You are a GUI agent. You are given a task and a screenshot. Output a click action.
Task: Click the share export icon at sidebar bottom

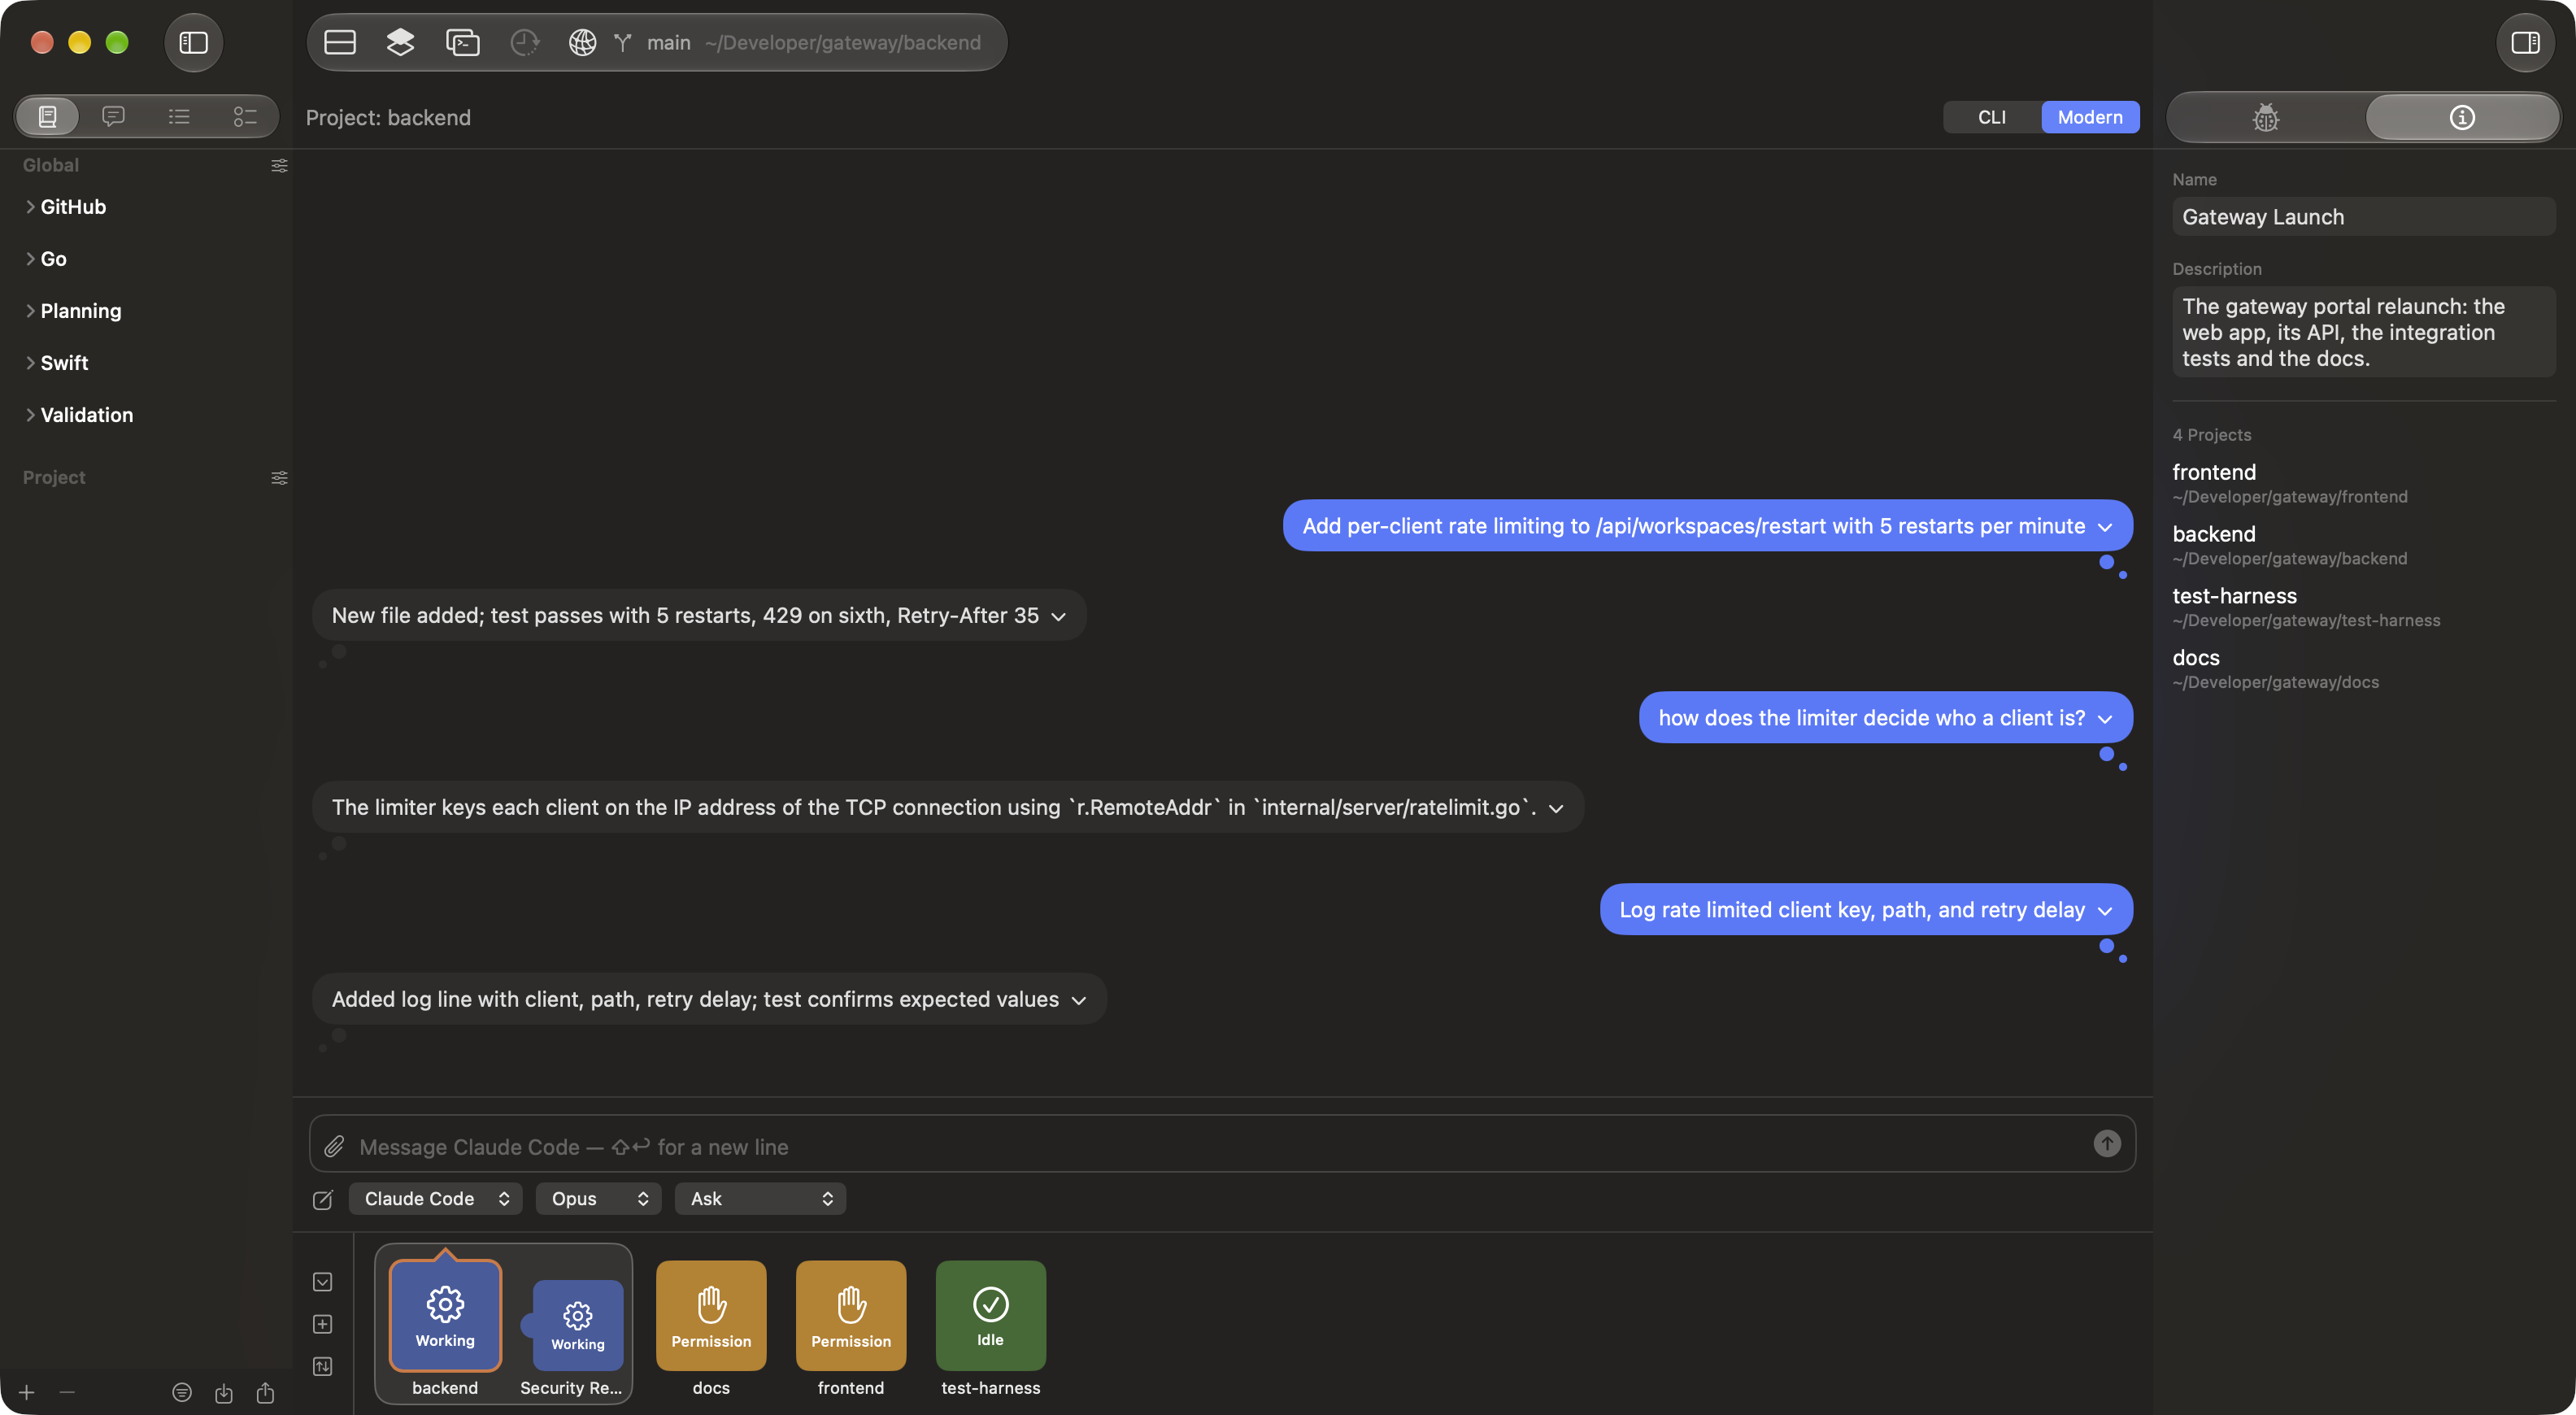pyautogui.click(x=265, y=1392)
